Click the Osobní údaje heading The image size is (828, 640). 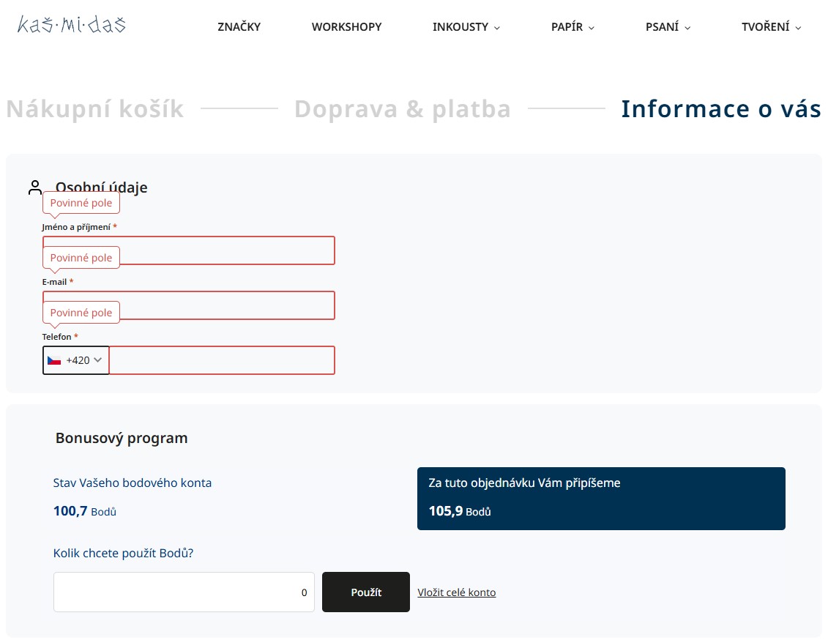[x=101, y=187]
